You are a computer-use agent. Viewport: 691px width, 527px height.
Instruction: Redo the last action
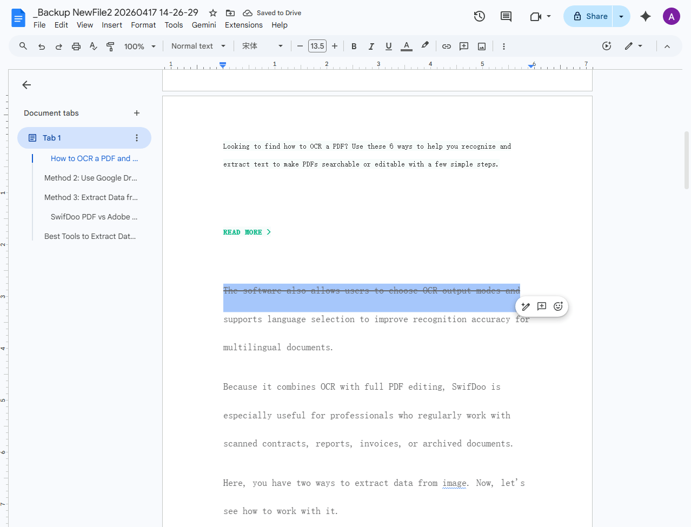click(58, 46)
